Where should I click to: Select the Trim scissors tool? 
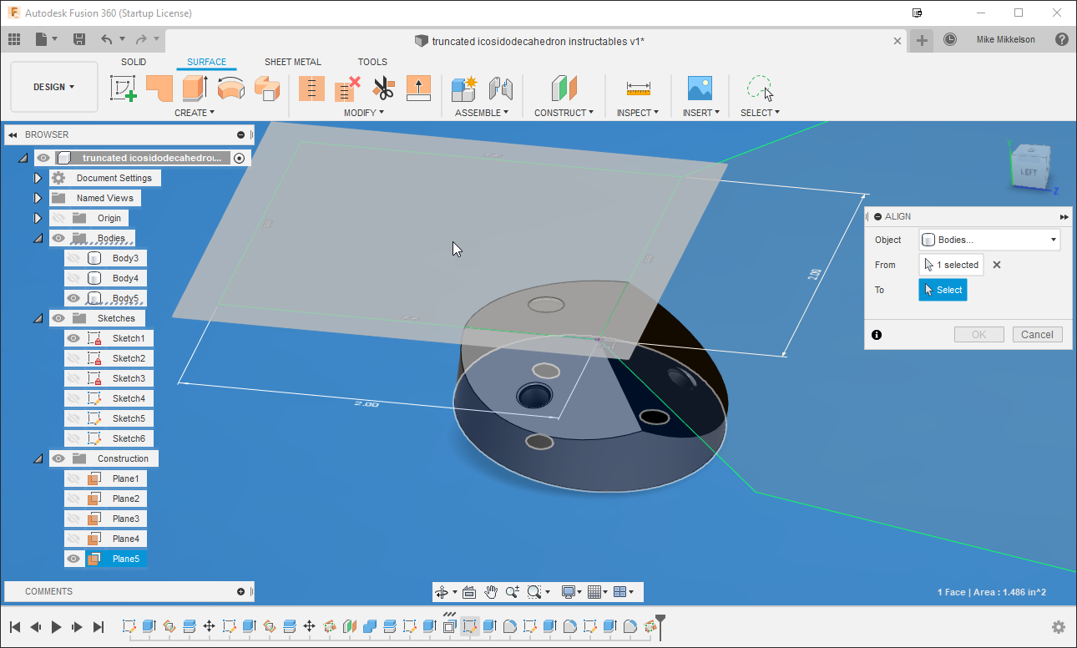[383, 88]
